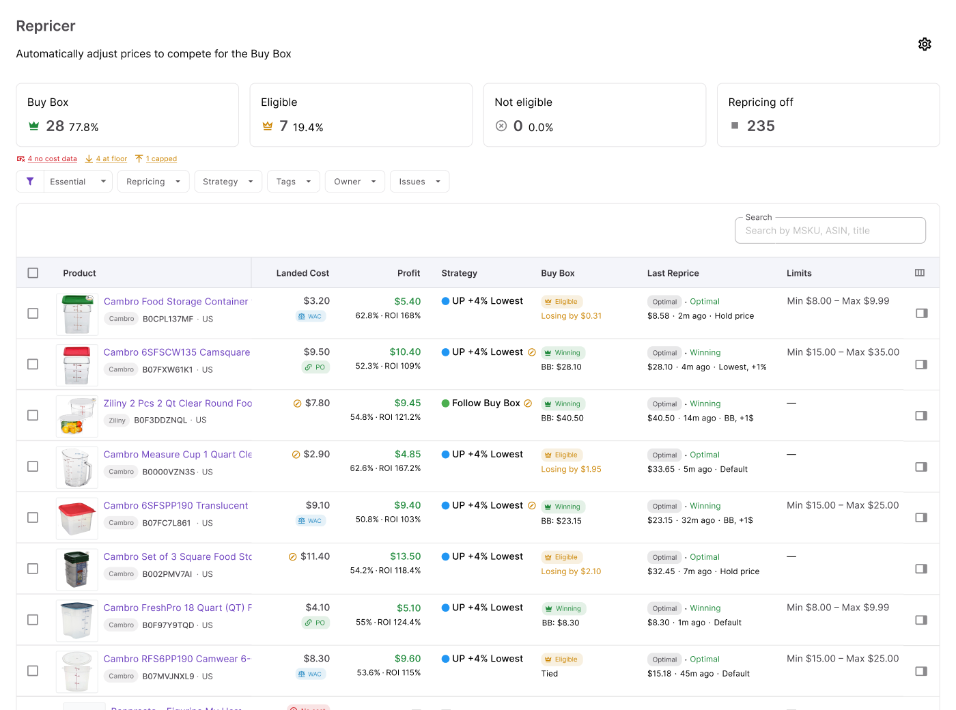Click strategy warning icon in Ziliny Follow Buy Box row

pyautogui.click(x=528, y=403)
